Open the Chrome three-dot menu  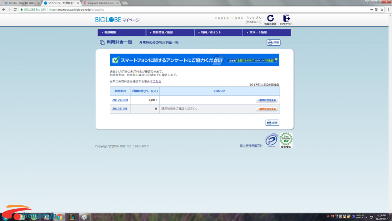pyautogui.click(x=388, y=10)
